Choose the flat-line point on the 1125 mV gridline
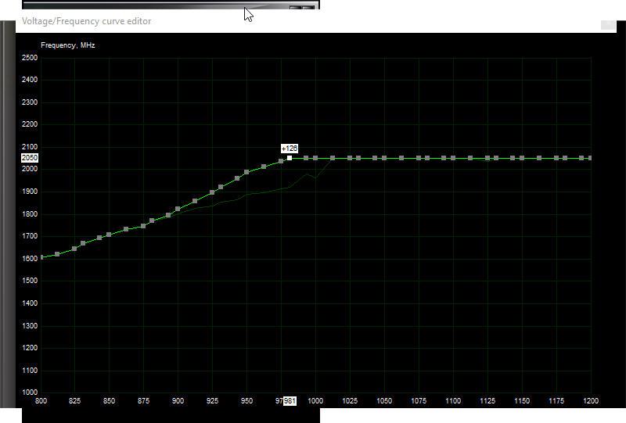626x423 pixels. click(x=487, y=158)
